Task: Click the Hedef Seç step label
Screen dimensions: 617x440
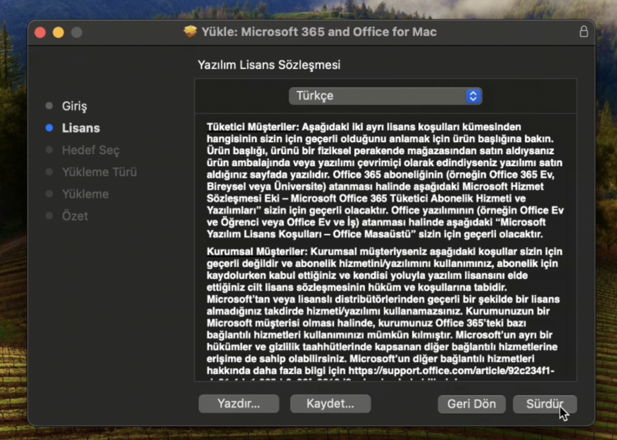Action: (x=90, y=150)
